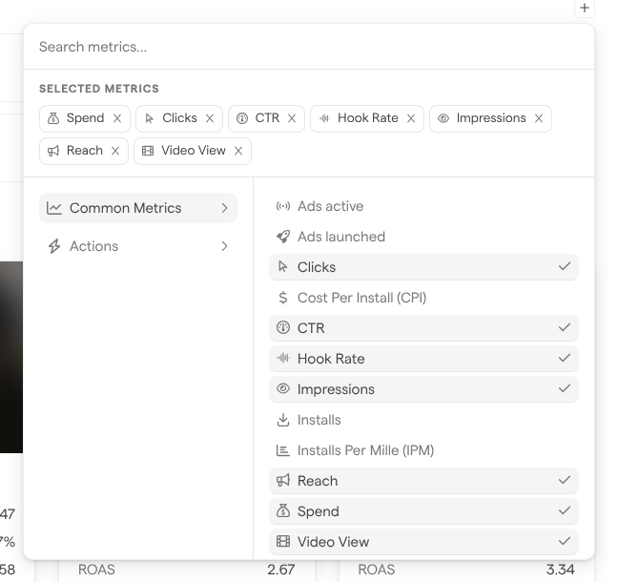Screen dimensions: 618x582
Task: Remove Spend chip via its X
Action: 117,118
